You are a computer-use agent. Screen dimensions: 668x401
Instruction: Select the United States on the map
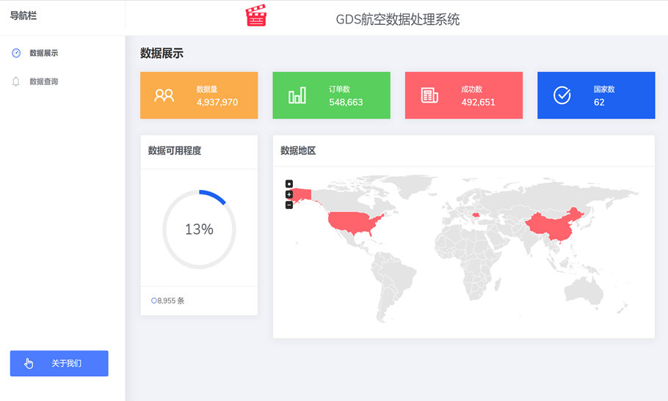354,222
